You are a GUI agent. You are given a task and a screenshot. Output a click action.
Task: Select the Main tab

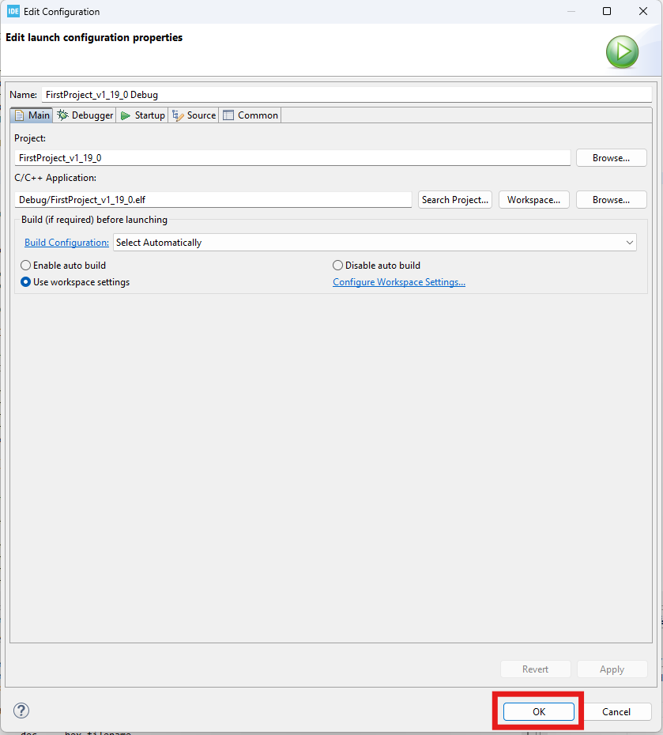click(x=32, y=115)
